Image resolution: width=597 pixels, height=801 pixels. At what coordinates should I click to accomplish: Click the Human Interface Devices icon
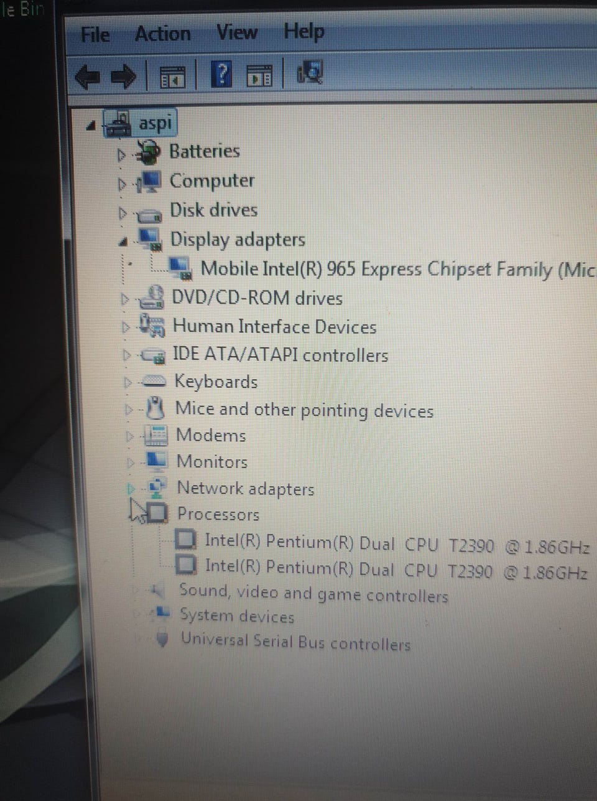(x=152, y=326)
